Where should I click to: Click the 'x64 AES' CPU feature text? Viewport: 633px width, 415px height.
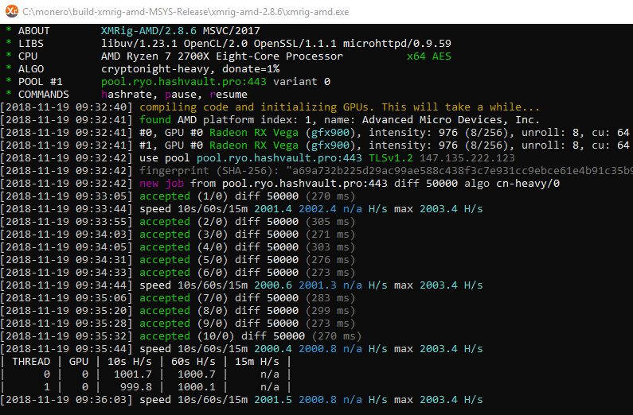pos(428,56)
